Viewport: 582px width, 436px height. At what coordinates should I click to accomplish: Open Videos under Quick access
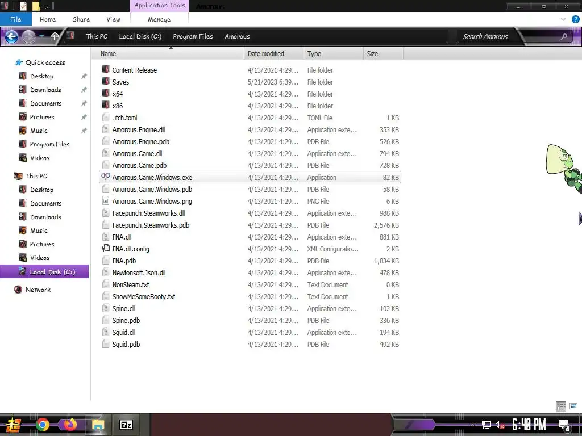click(40, 158)
